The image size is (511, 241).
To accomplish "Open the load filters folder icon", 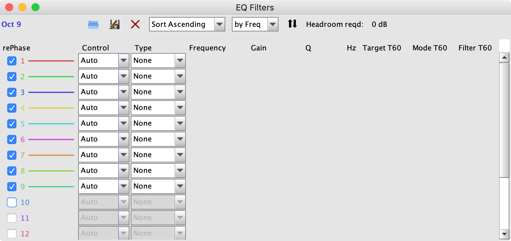I will coord(93,25).
